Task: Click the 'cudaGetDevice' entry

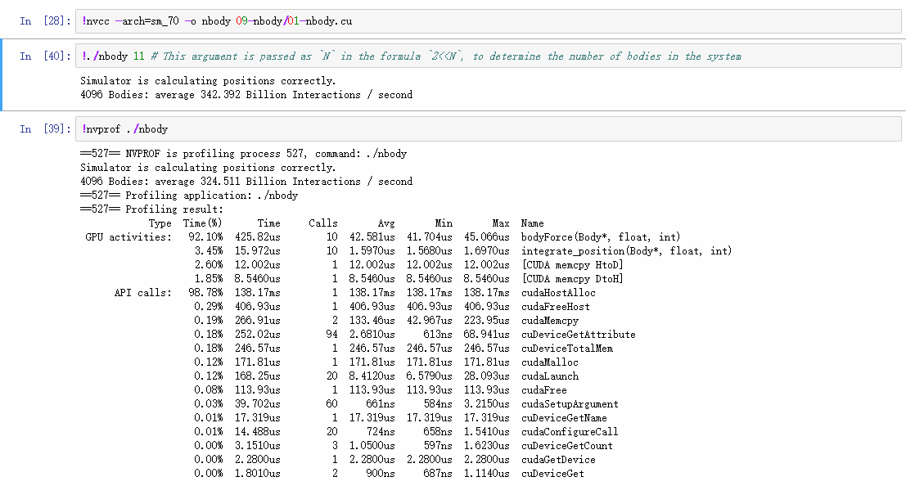Action: click(558, 459)
